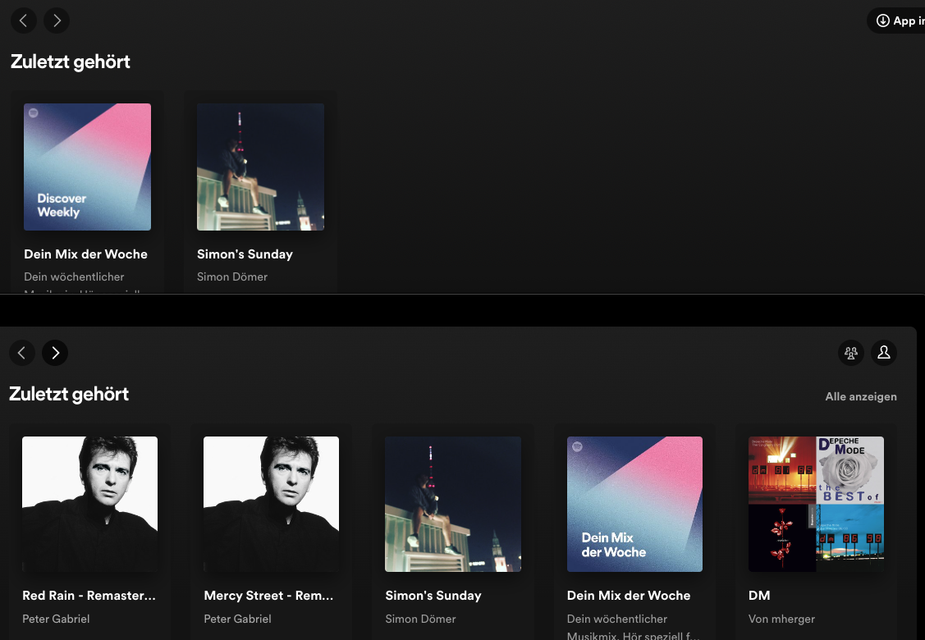Click 'Mercy Street - Rem...' title
This screenshot has height=640, width=925.
(268, 596)
